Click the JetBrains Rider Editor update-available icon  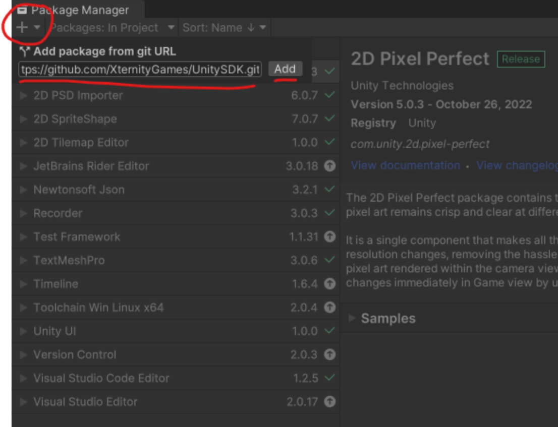point(330,166)
